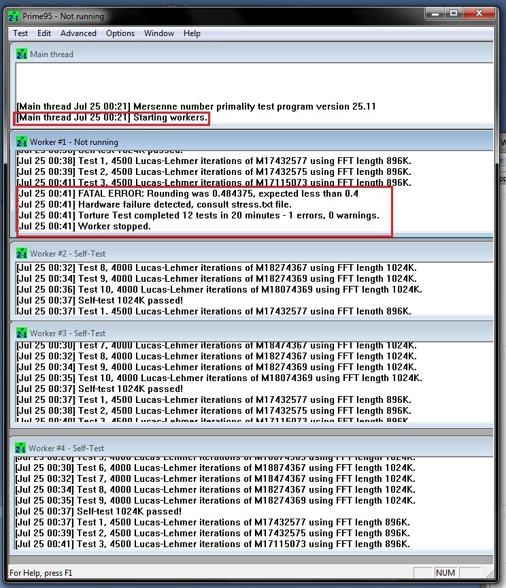Select the Worker #2 - Self-Test title bar
The image size is (506, 588).
(251, 253)
